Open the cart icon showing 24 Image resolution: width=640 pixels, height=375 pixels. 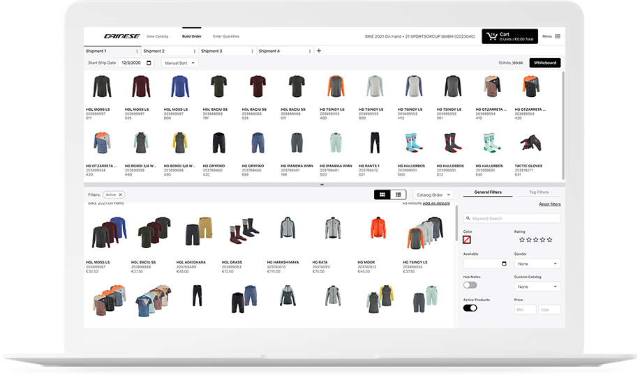pyautogui.click(x=491, y=36)
